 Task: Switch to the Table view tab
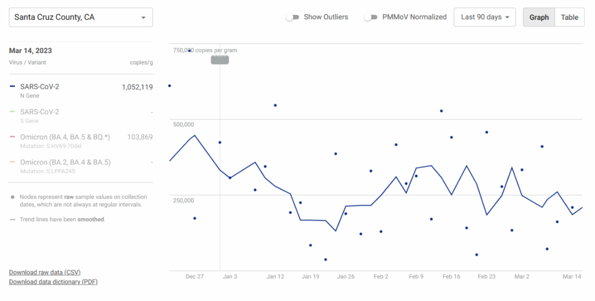(x=570, y=17)
